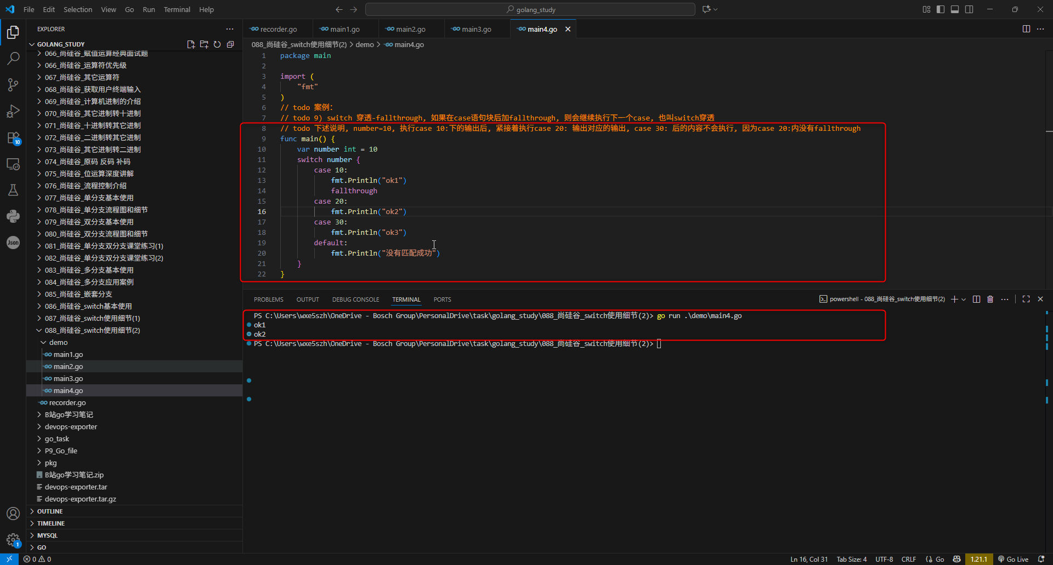This screenshot has height=565, width=1053.
Task: Click the golang_study command center search box
Action: coord(530,9)
